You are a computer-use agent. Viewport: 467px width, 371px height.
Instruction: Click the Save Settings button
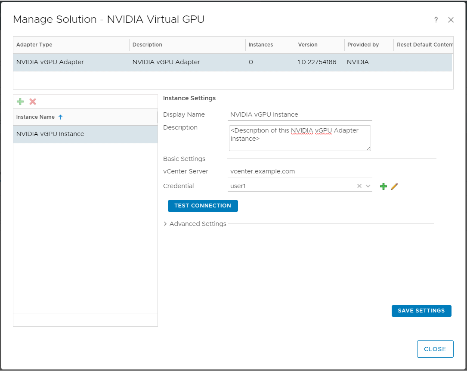click(421, 311)
